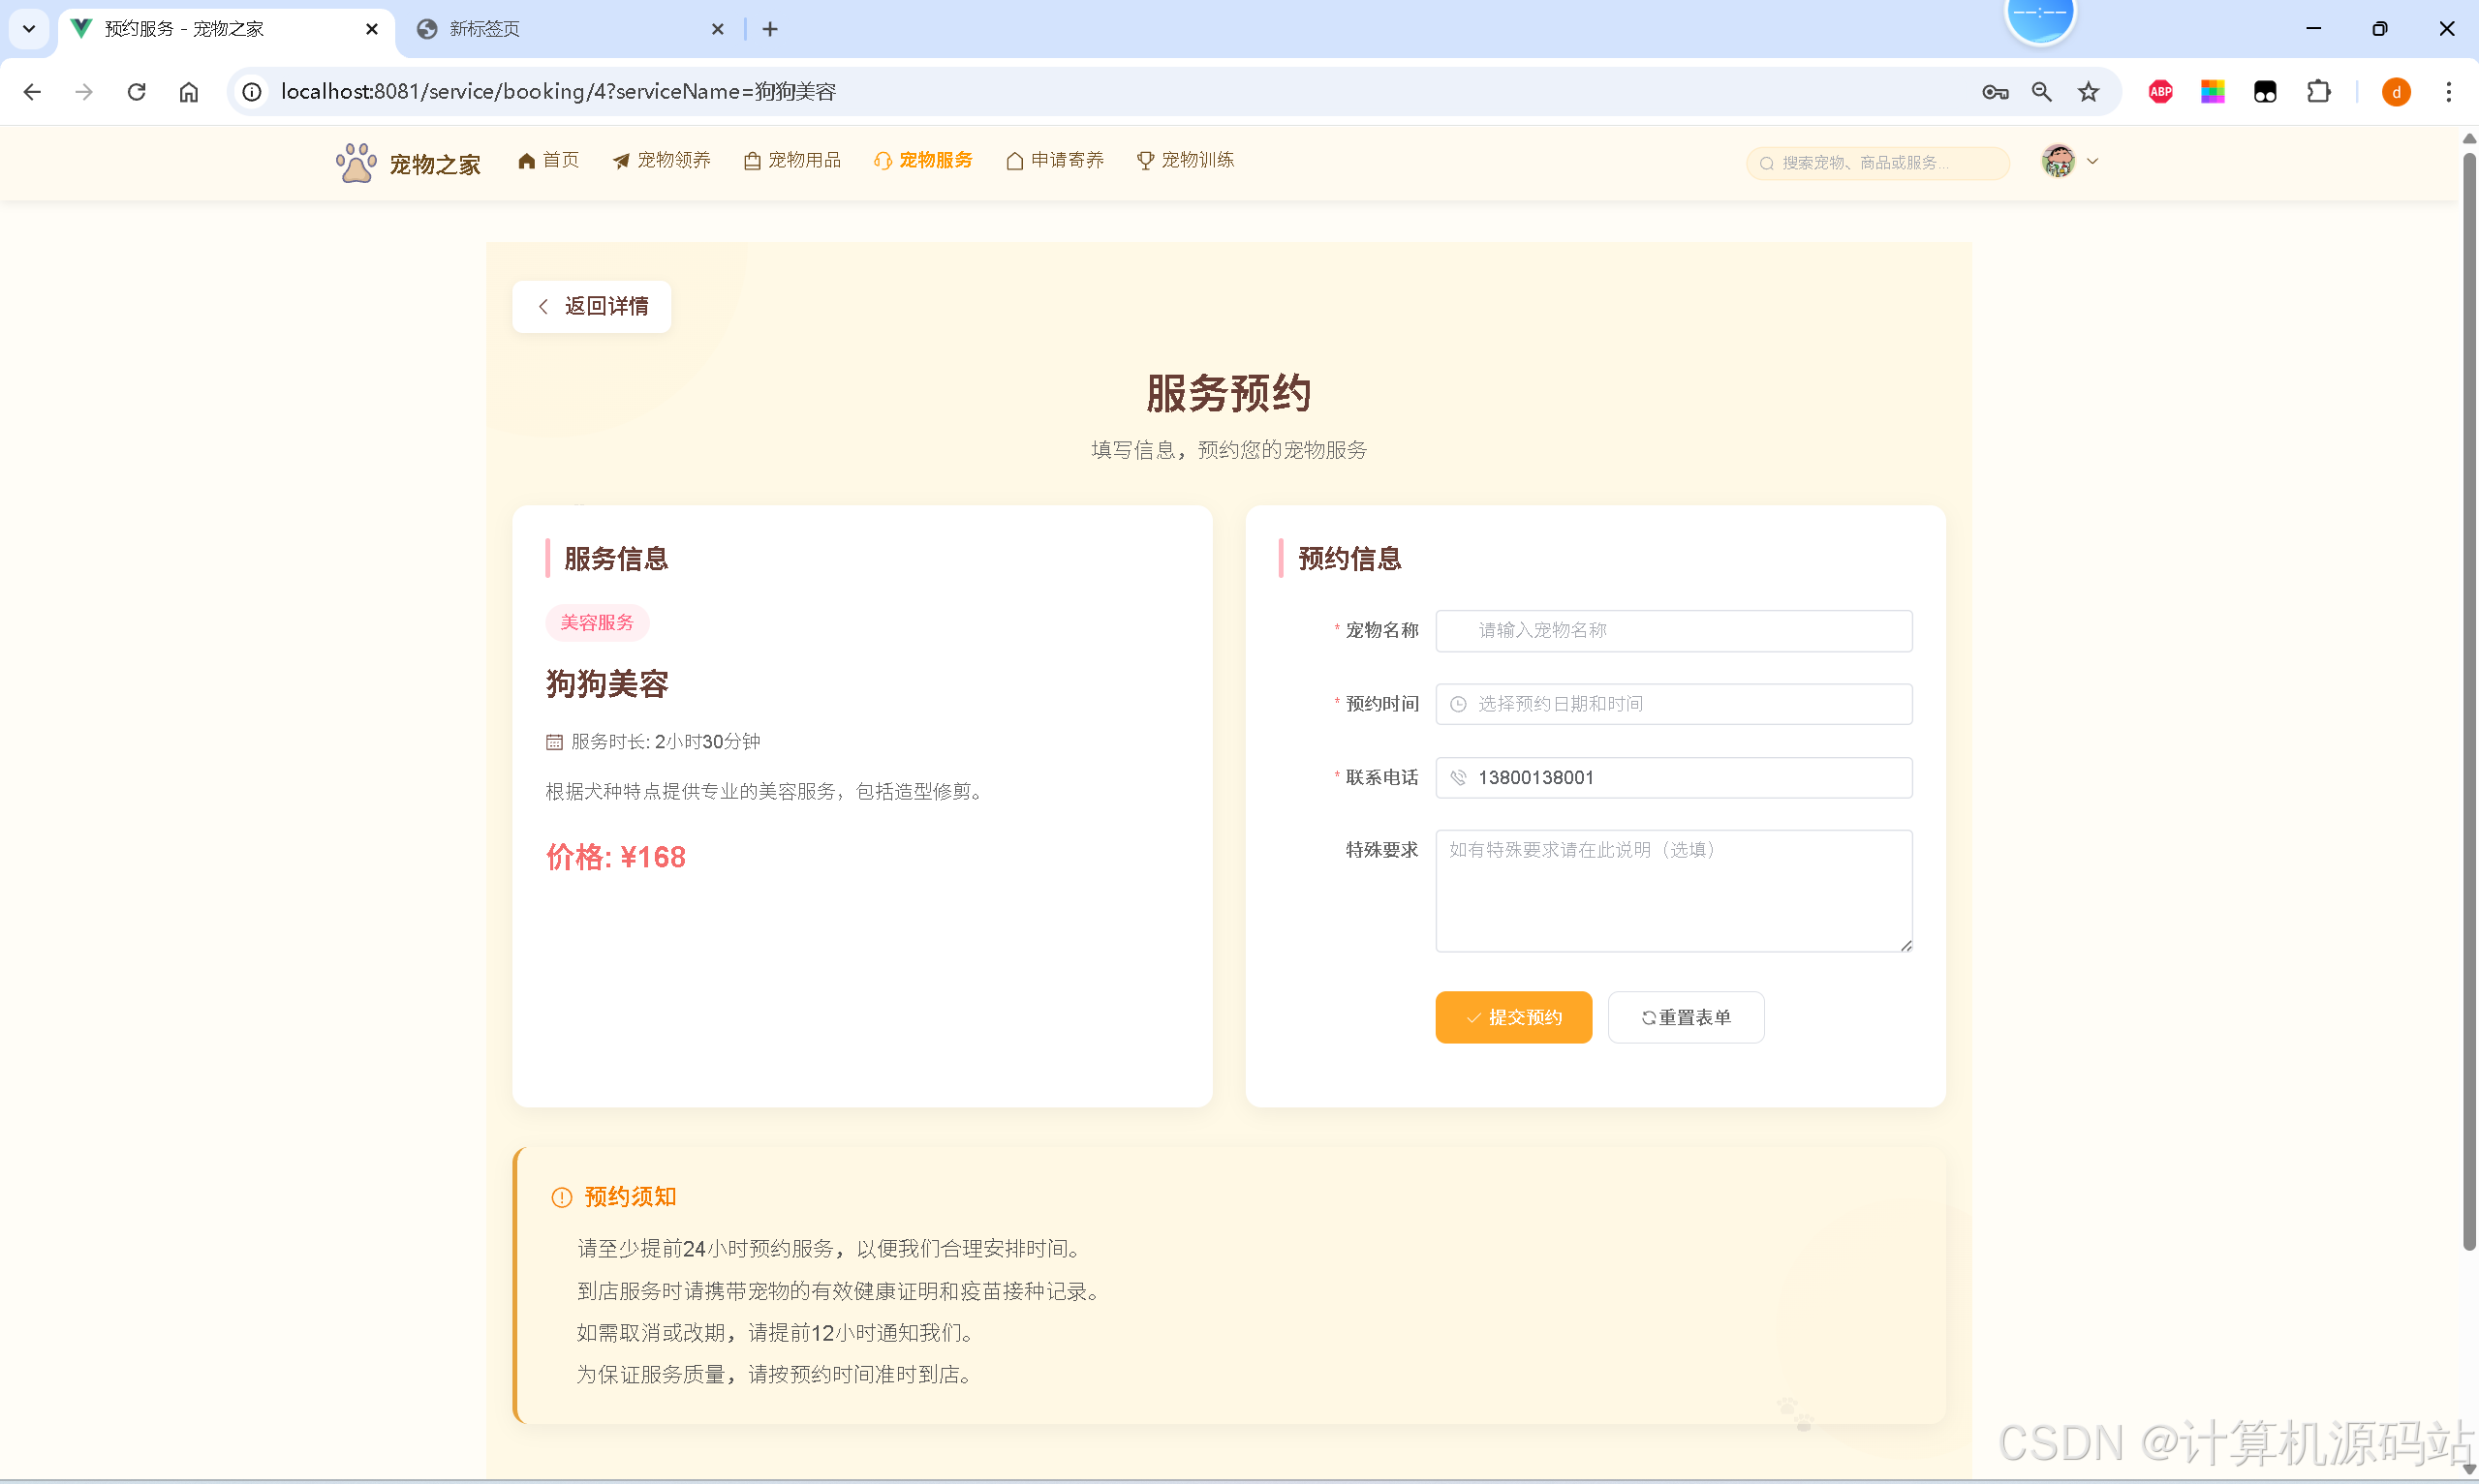Open the ABP ad blocker extension
Screen dimensions: 2479x1484
coord(2161,92)
